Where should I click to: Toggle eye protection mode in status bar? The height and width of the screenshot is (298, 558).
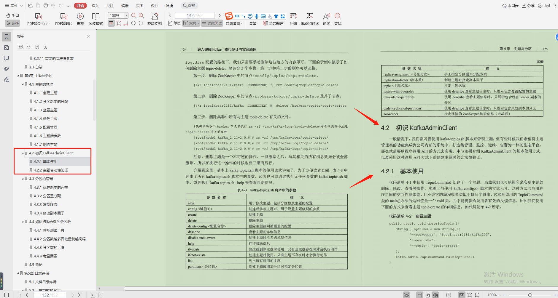(406, 295)
